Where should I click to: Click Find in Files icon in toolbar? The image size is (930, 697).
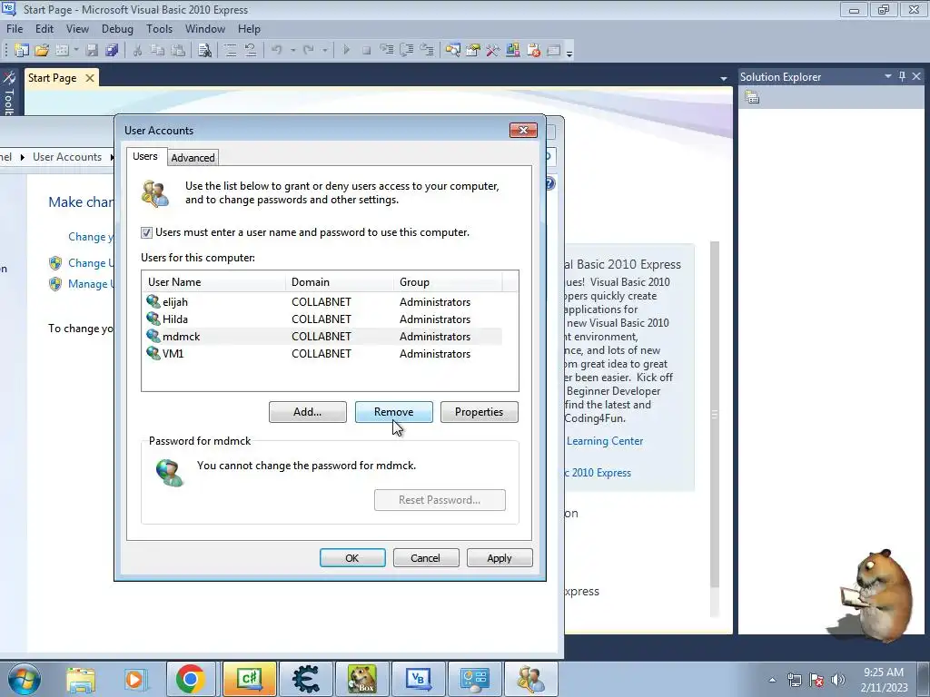tap(204, 51)
